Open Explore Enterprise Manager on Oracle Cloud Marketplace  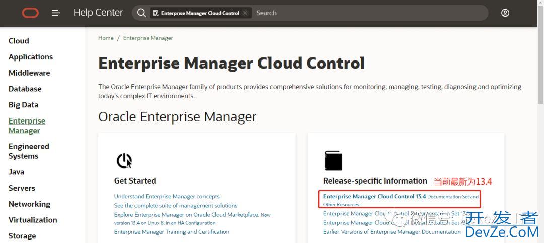192,219
